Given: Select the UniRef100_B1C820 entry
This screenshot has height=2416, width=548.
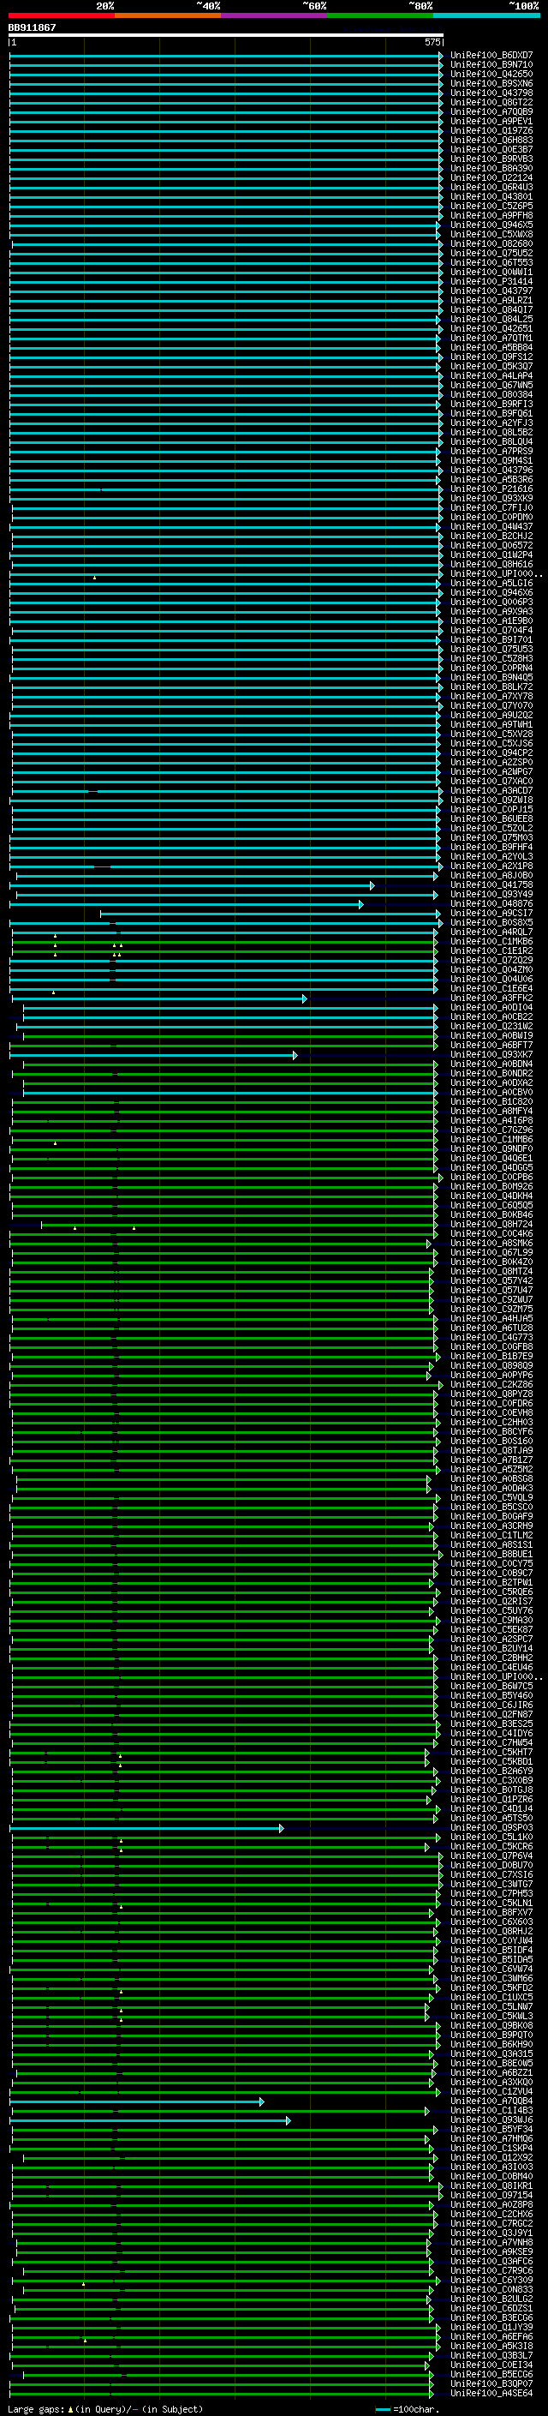Looking at the screenshot, I should (x=491, y=1102).
